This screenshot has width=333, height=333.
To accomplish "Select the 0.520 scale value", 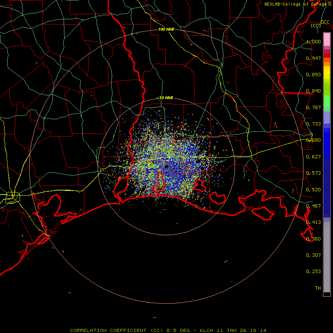I will point(313,190).
